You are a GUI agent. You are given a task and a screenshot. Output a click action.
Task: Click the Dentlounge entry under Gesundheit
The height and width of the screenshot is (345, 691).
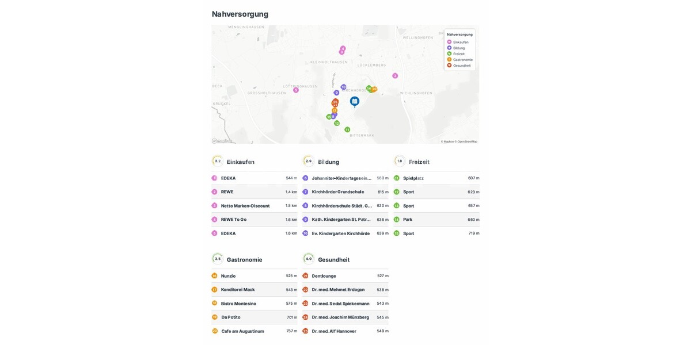[324, 275]
